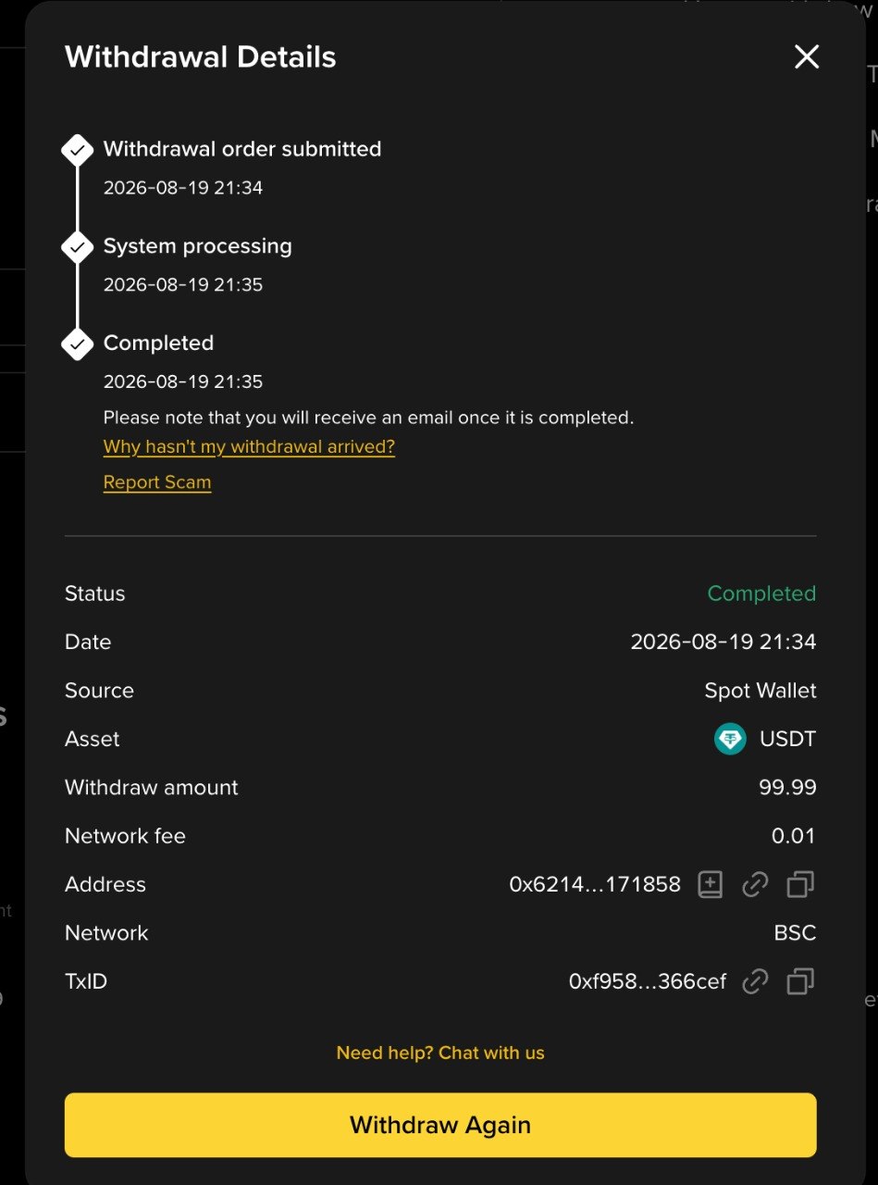This screenshot has width=878, height=1185.
Task: Copy the withdrawal address icon
Action: coord(800,885)
